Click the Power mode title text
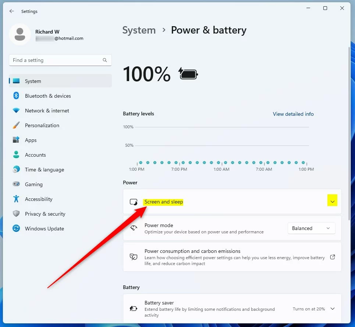The image size is (355, 327). point(159,225)
